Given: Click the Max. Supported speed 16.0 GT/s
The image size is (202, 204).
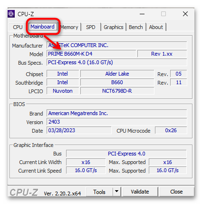Looking at the screenshot, I should [x=168, y=171].
